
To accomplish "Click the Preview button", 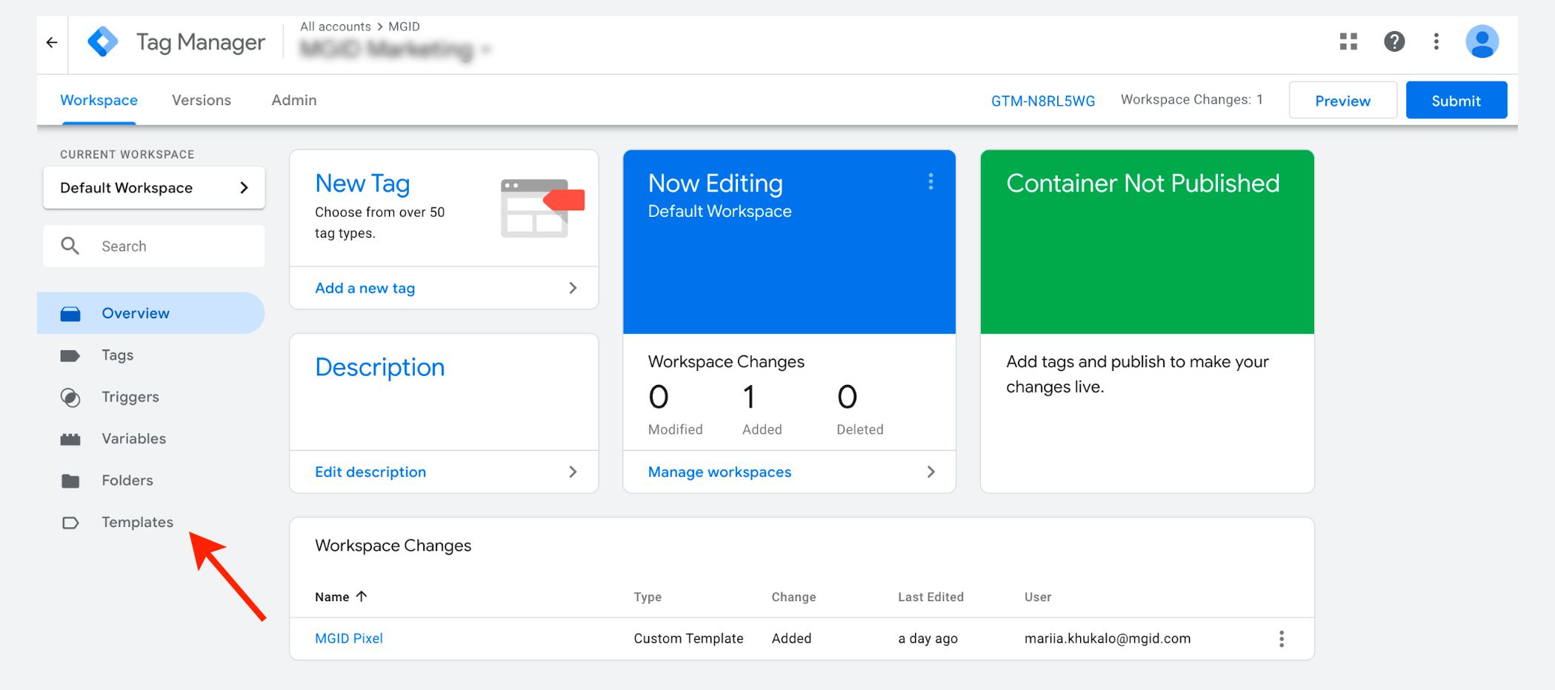I will coord(1342,101).
